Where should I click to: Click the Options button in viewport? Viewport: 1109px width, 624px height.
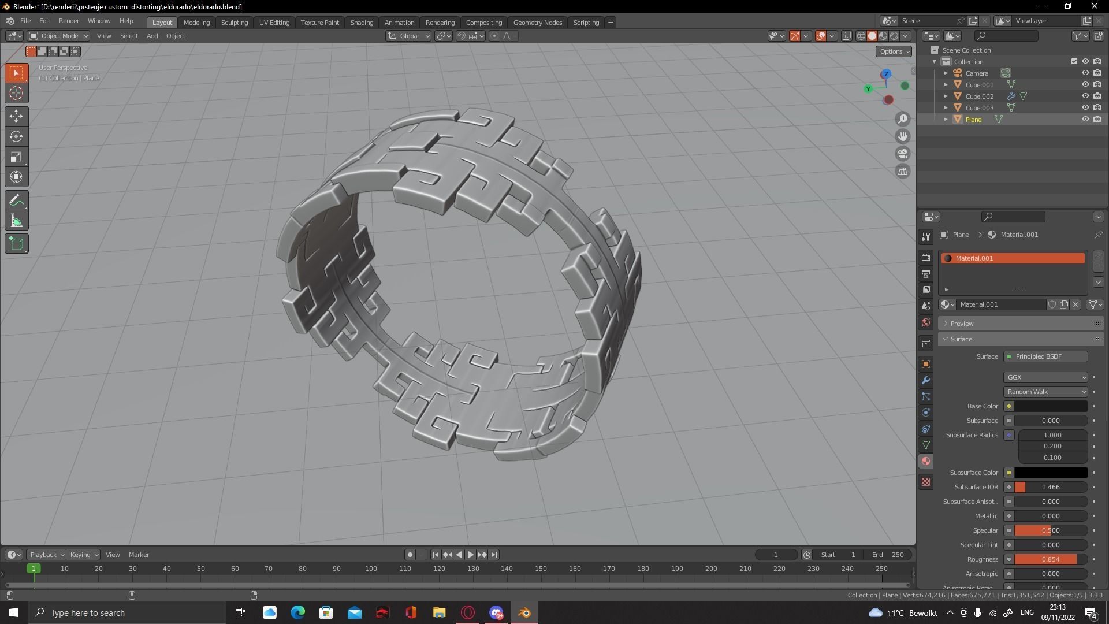894,51
